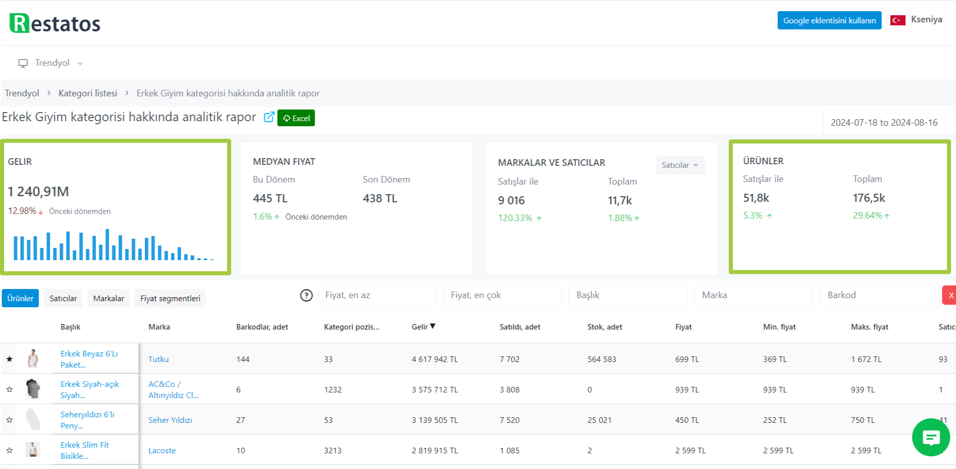Sort by Marka column header

[x=159, y=327]
